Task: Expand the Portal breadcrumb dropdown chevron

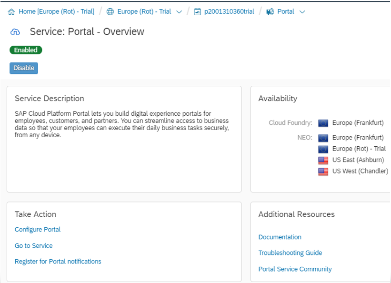Action: (302, 12)
